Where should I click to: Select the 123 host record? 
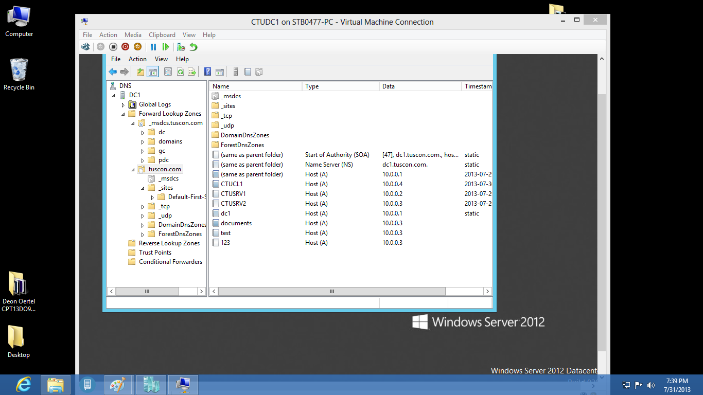click(225, 243)
